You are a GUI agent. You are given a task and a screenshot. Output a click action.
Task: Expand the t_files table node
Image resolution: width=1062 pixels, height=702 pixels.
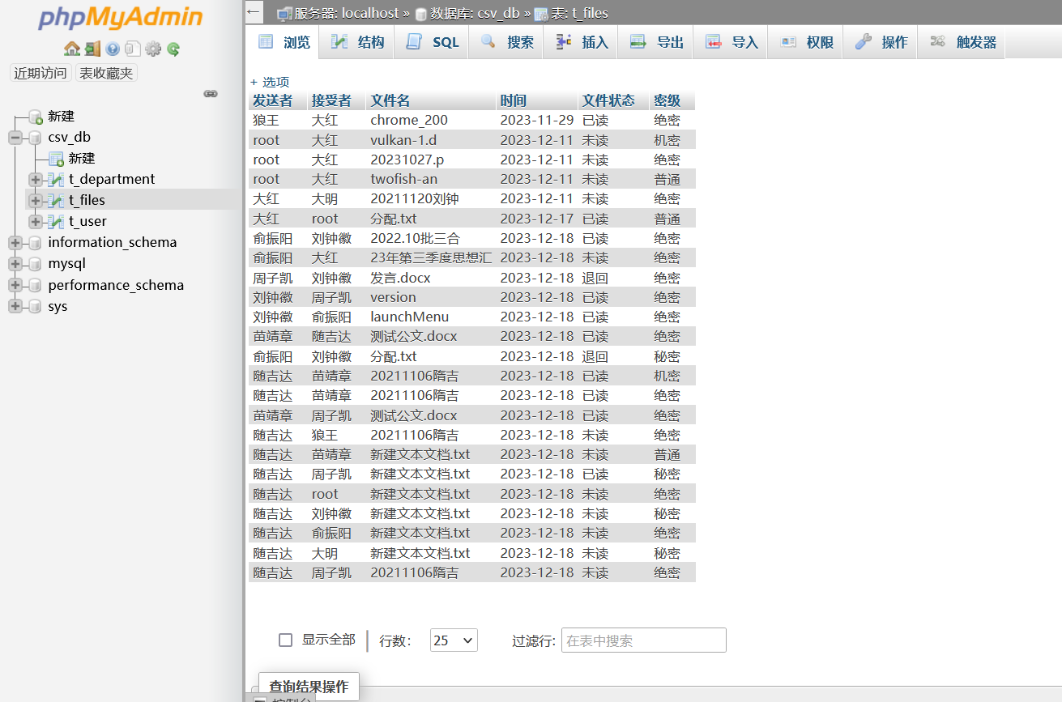tap(36, 201)
